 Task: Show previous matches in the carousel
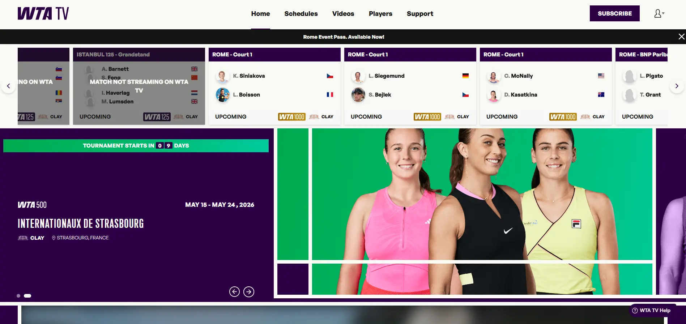(x=8, y=86)
